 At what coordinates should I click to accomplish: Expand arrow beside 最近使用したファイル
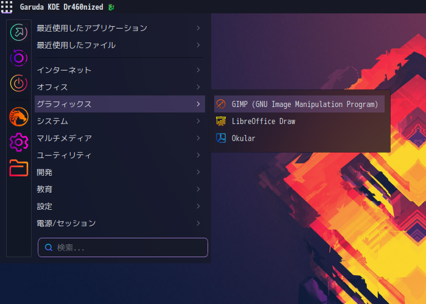point(198,45)
